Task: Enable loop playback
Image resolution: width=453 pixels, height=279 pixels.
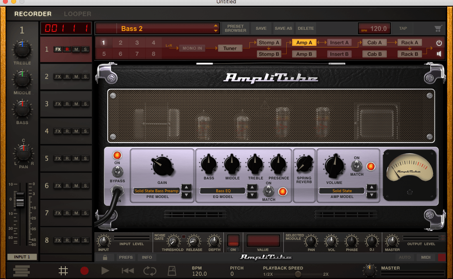Action: 150,271
